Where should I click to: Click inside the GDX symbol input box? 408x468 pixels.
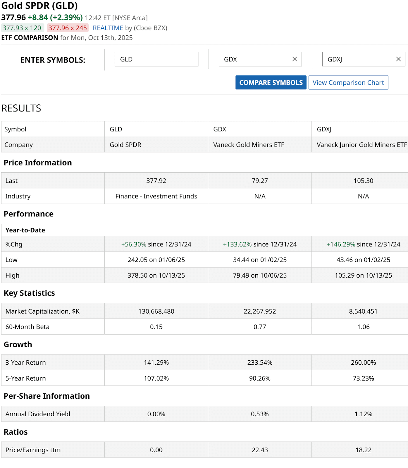pos(254,59)
